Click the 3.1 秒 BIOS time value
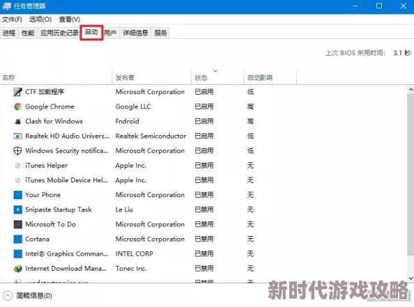This screenshot has height=307, width=414. 402,53
